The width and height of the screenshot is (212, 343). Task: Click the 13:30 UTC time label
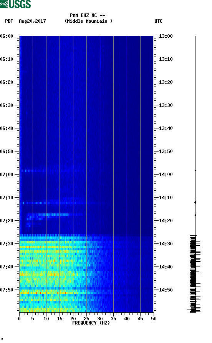click(x=166, y=105)
